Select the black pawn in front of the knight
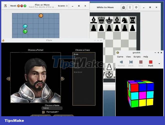The height and width of the screenshot is (125, 165). point(125,28)
